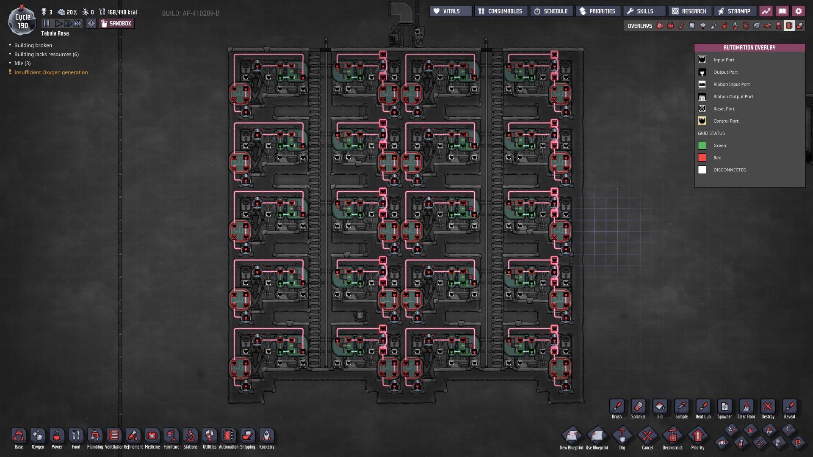
Task: Choose the Deconstruct tool
Action: point(672,436)
